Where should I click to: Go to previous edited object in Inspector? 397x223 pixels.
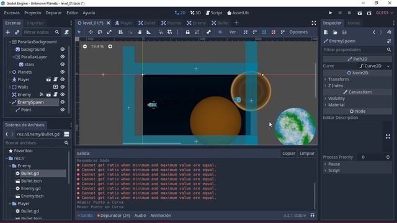tap(374, 32)
